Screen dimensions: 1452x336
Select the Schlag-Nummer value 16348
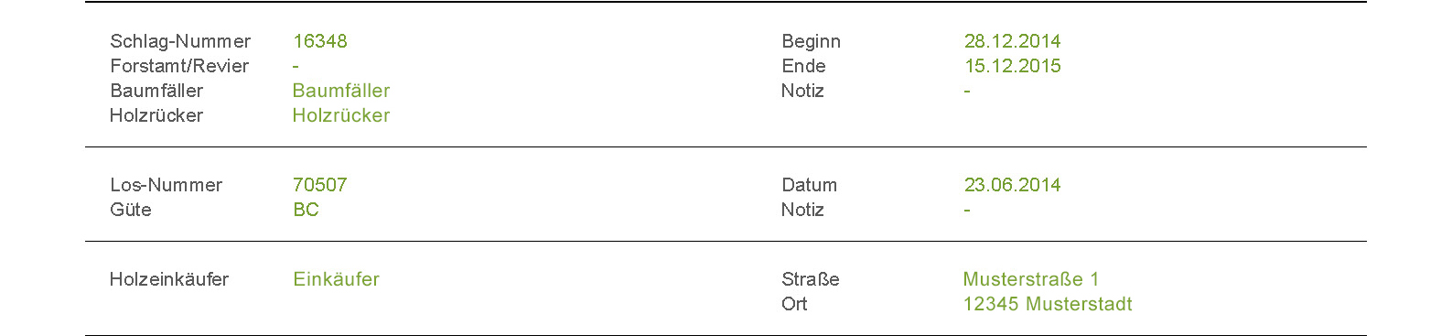coord(320,41)
